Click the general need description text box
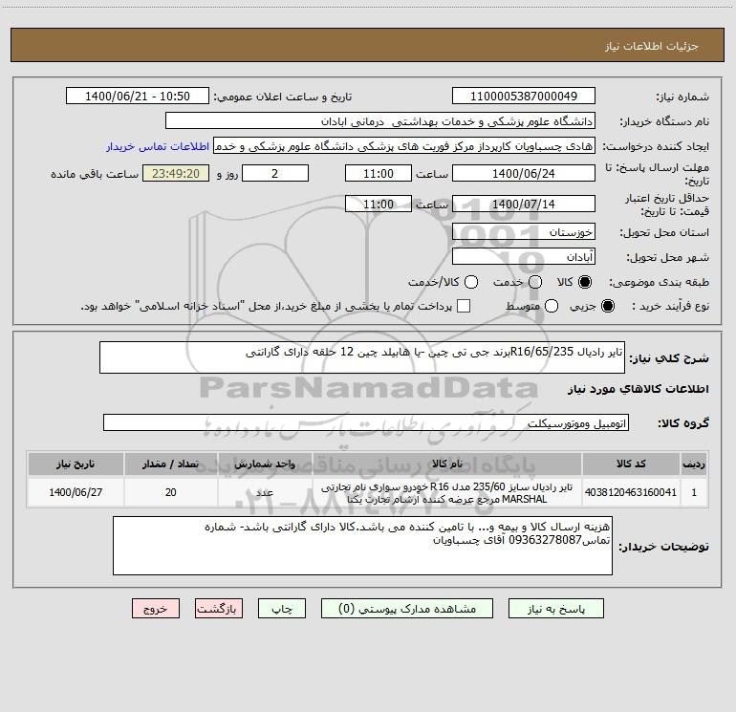This screenshot has width=736, height=712. click(x=362, y=357)
